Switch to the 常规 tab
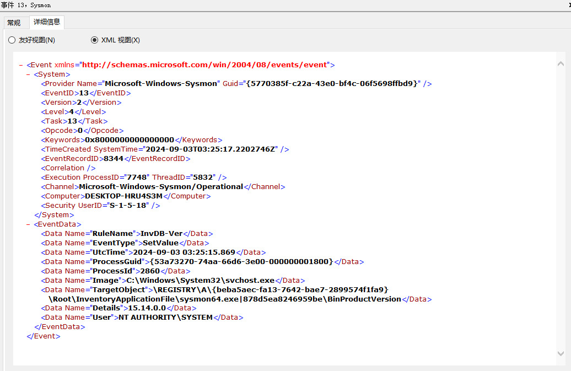 point(14,23)
